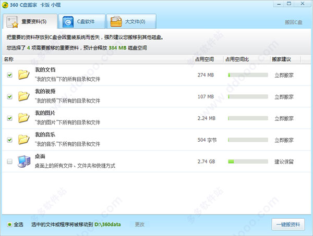This screenshot has height=236, width=313.
Task: Uncheck the 我的文档 checkbox
Action: pos(9,75)
